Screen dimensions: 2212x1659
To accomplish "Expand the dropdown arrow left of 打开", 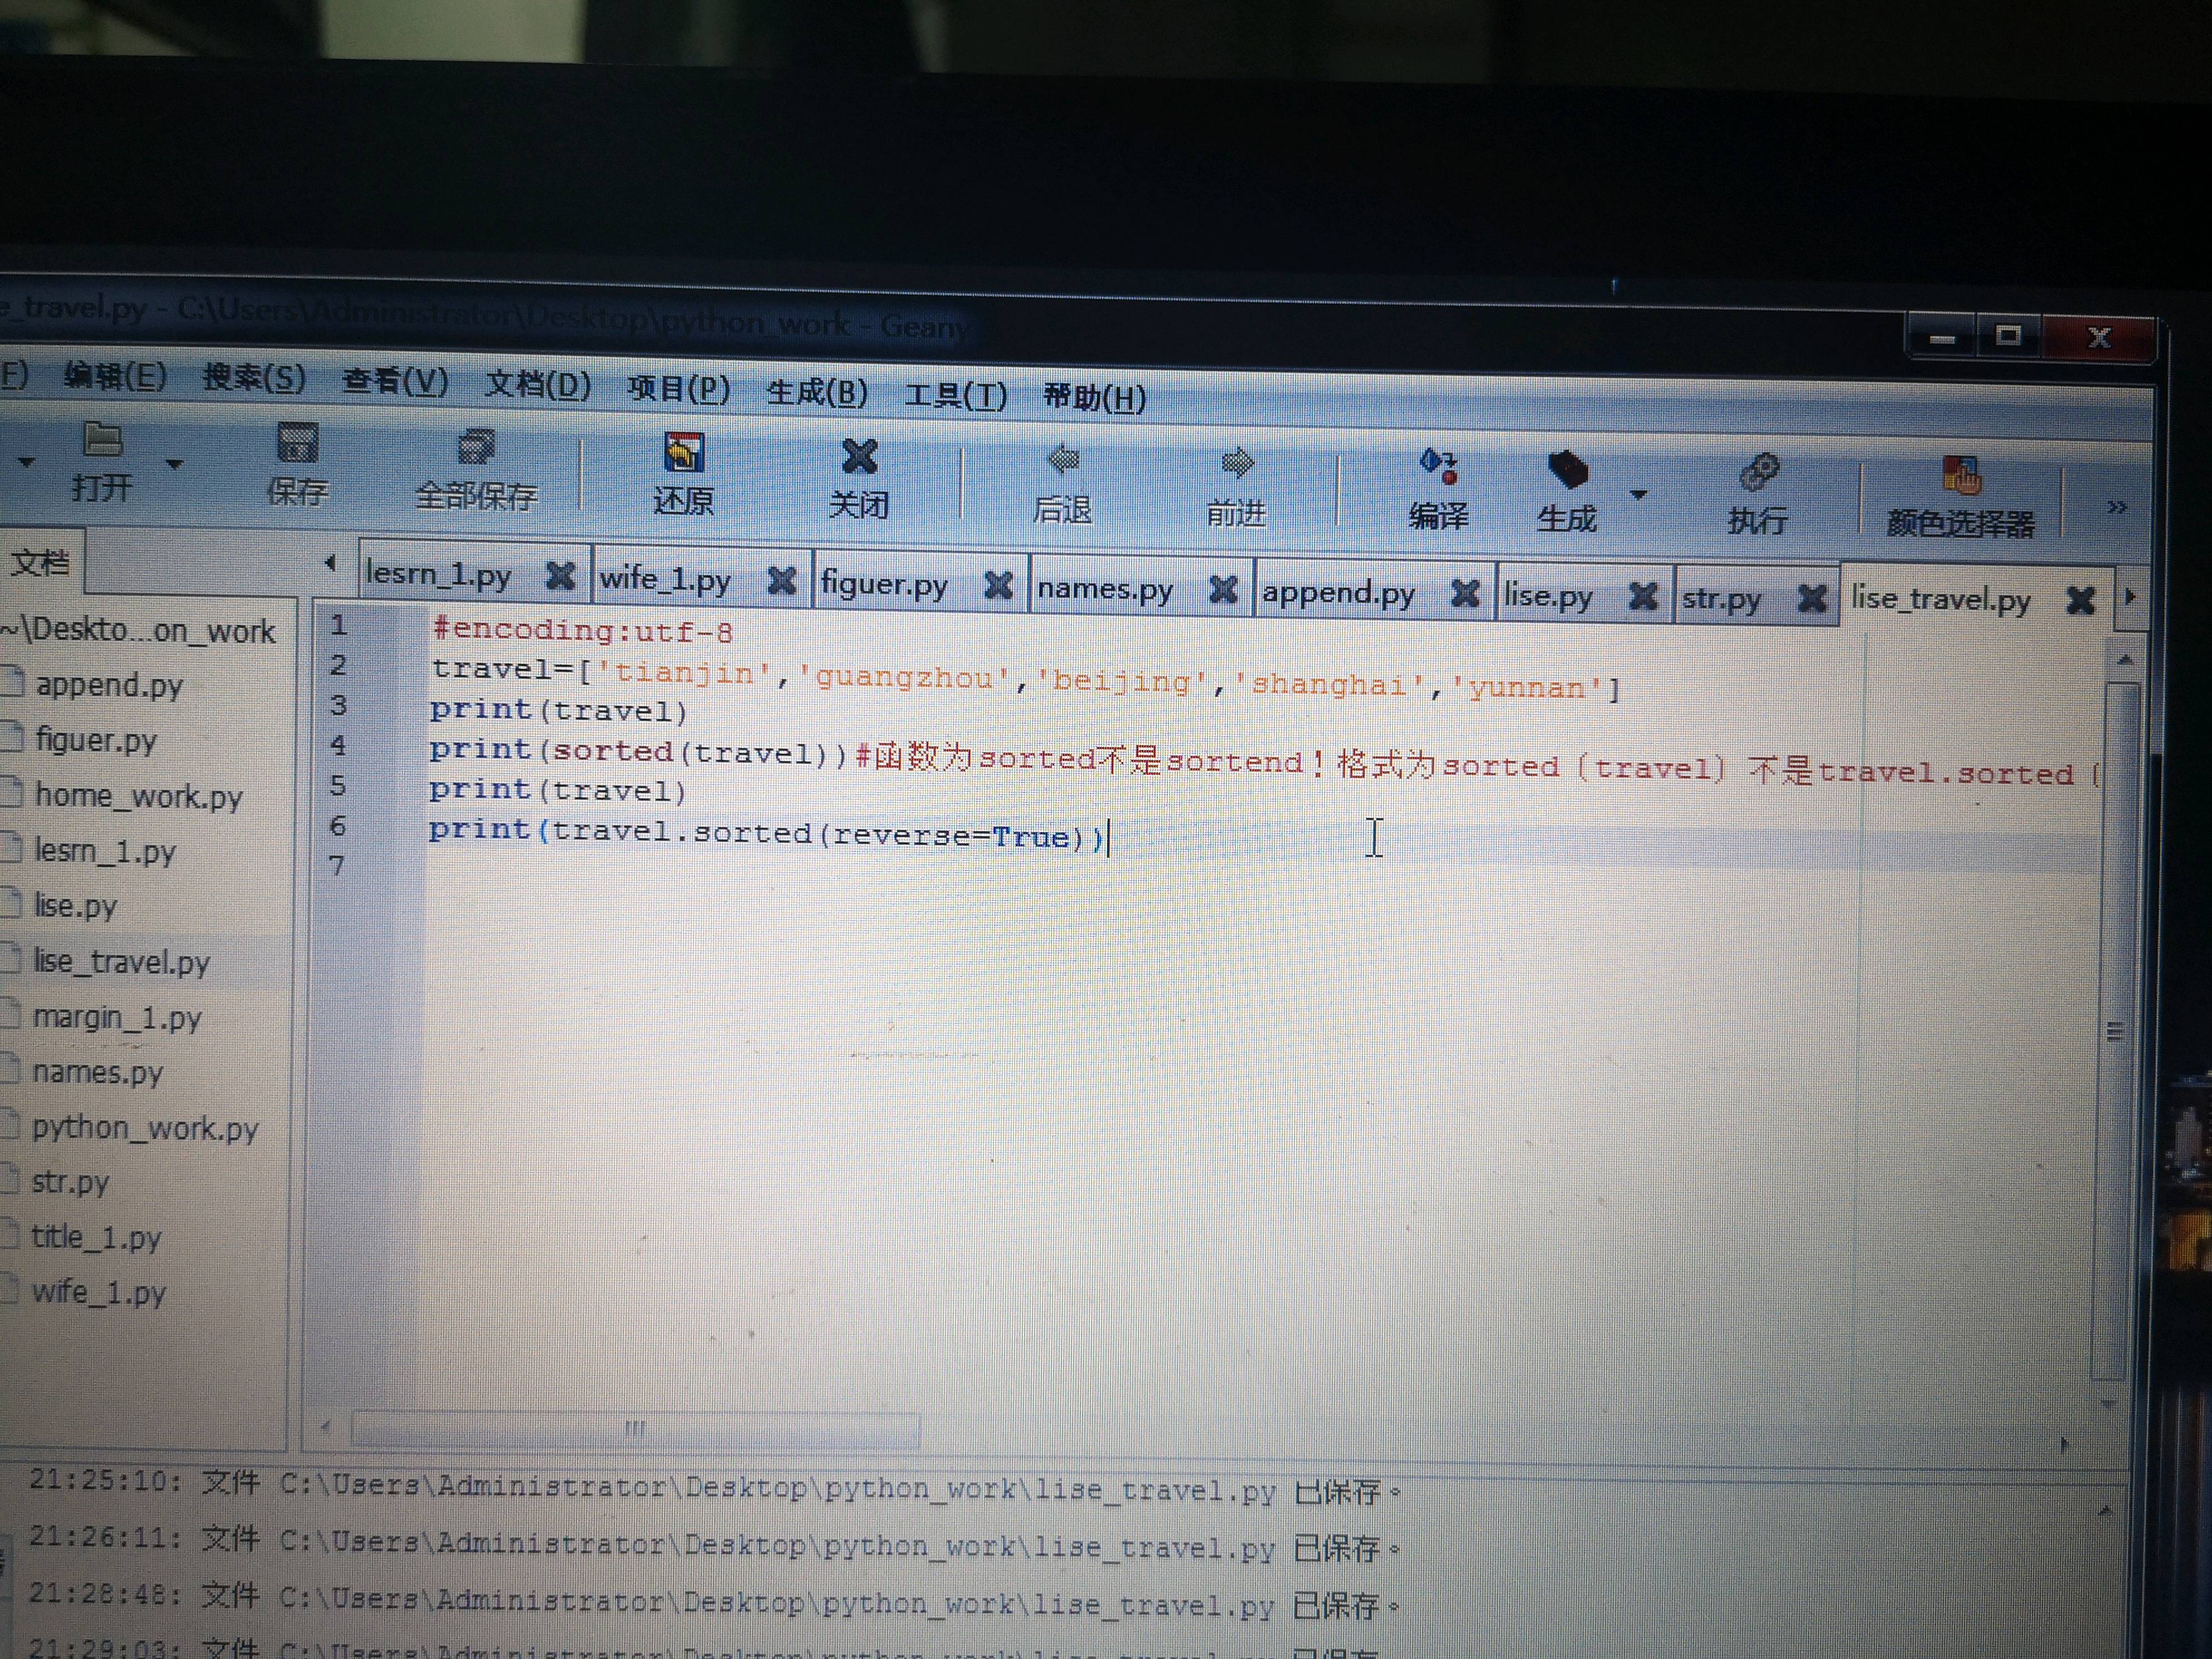I will (x=27, y=463).
